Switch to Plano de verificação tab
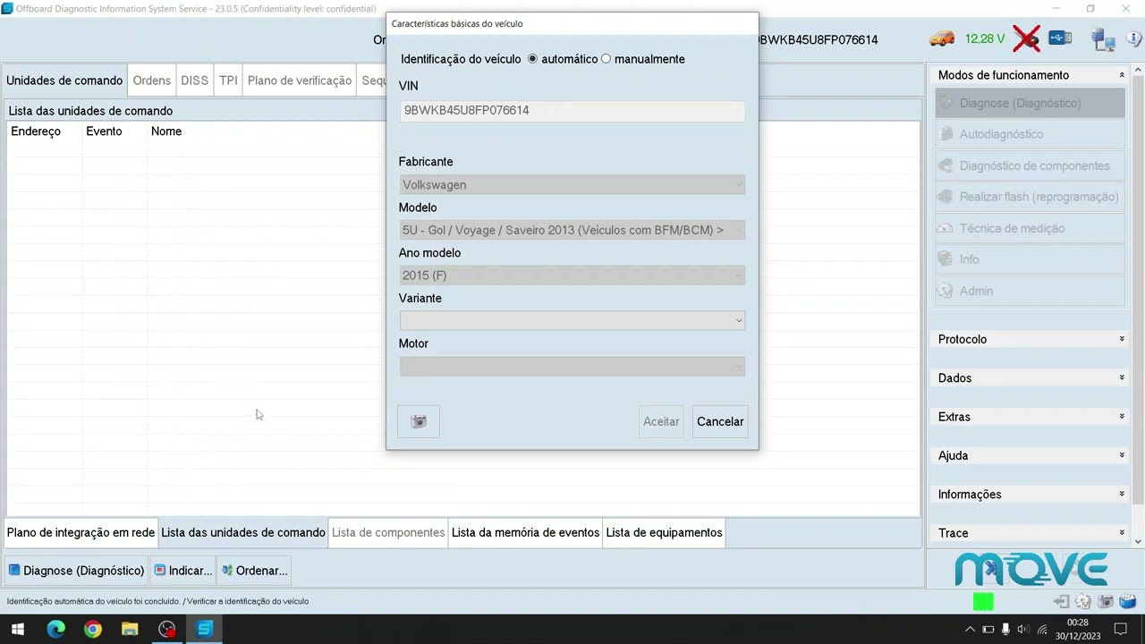Image resolution: width=1145 pixels, height=644 pixels. (300, 80)
